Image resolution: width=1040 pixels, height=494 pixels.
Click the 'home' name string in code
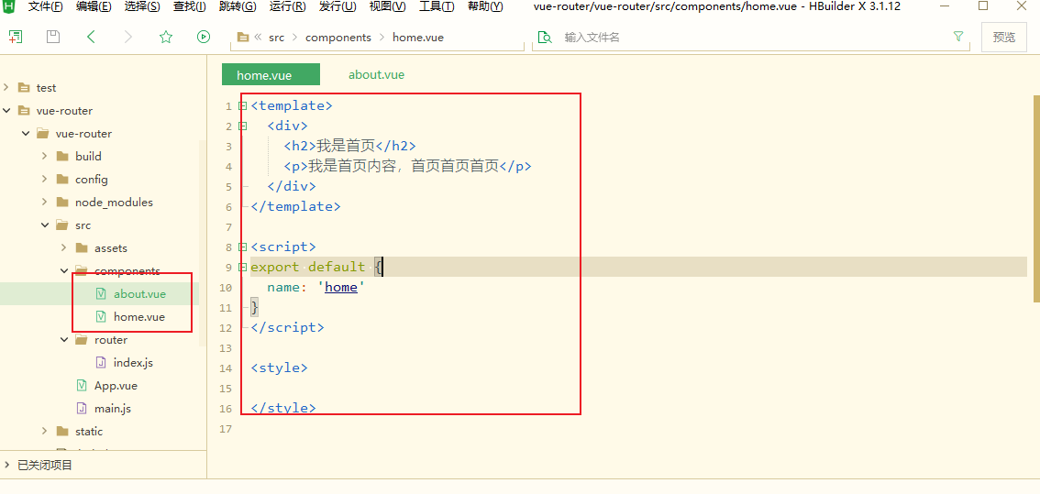(341, 287)
